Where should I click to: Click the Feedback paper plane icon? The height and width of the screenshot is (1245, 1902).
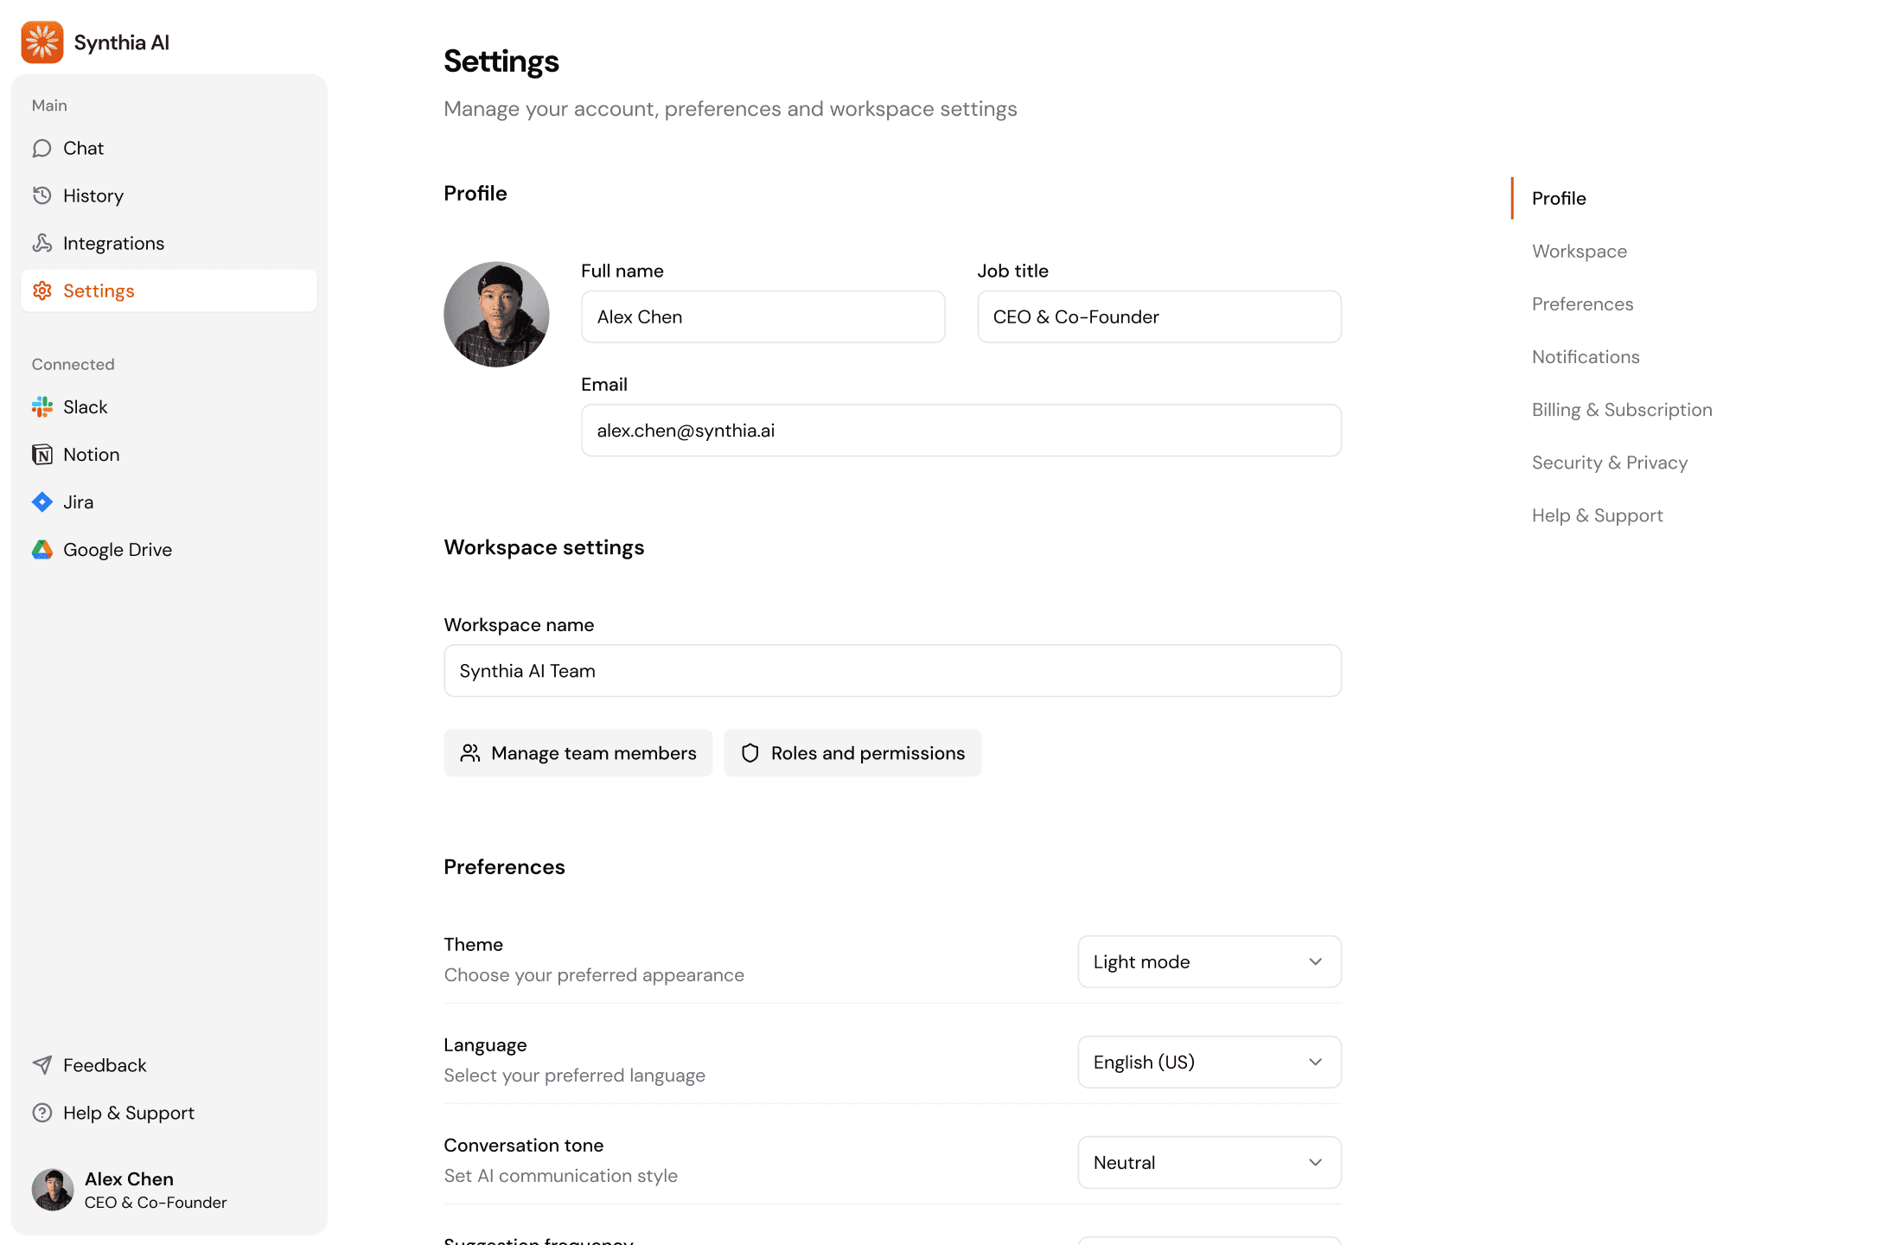[x=42, y=1064]
